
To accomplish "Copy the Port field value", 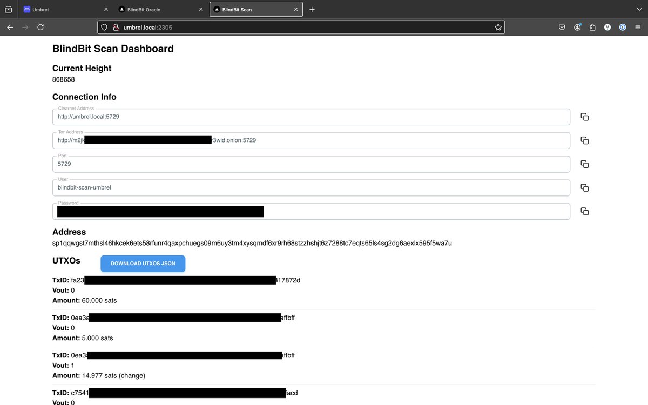I will (584, 164).
